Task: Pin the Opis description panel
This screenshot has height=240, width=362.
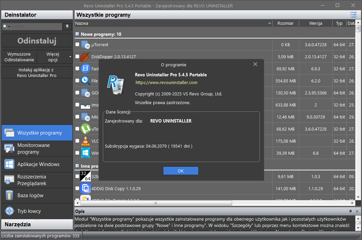Action: [x=350, y=211]
